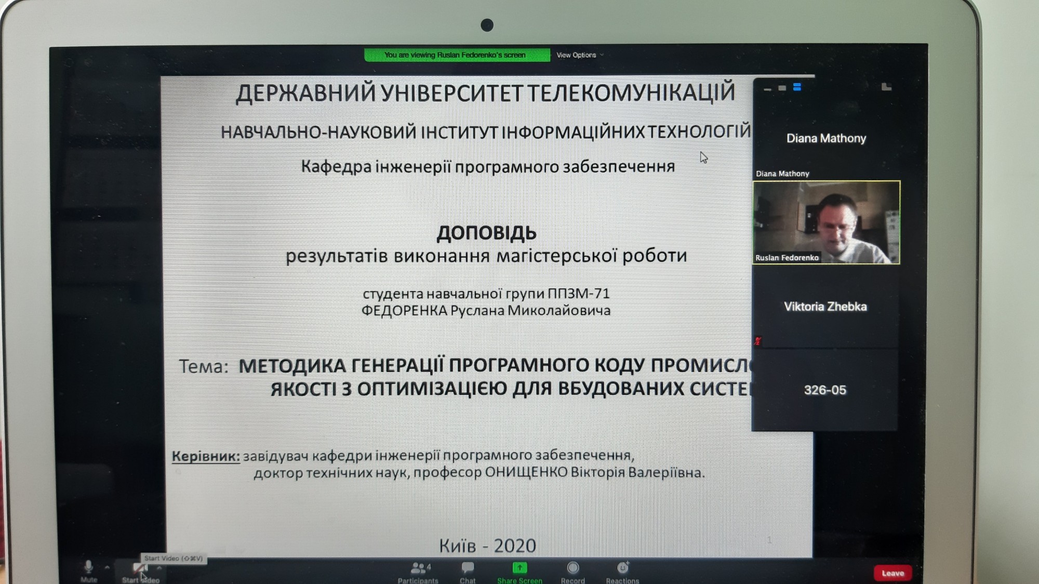Select Viktoria Zhebka's participant tile
The image size is (1039, 584).
click(825, 307)
